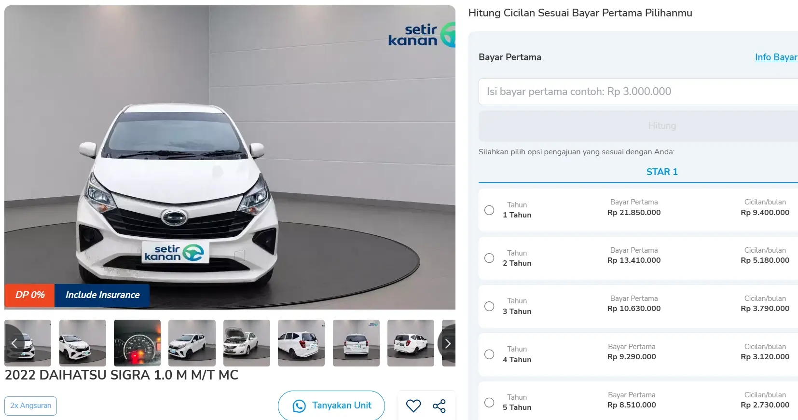
Task: Click the share icon
Action: 439,406
